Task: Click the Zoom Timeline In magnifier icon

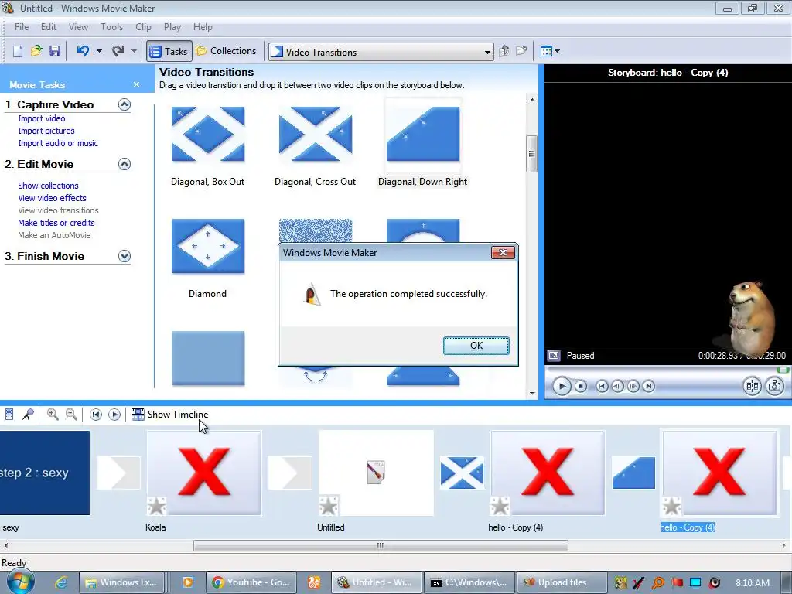Action: (x=53, y=415)
